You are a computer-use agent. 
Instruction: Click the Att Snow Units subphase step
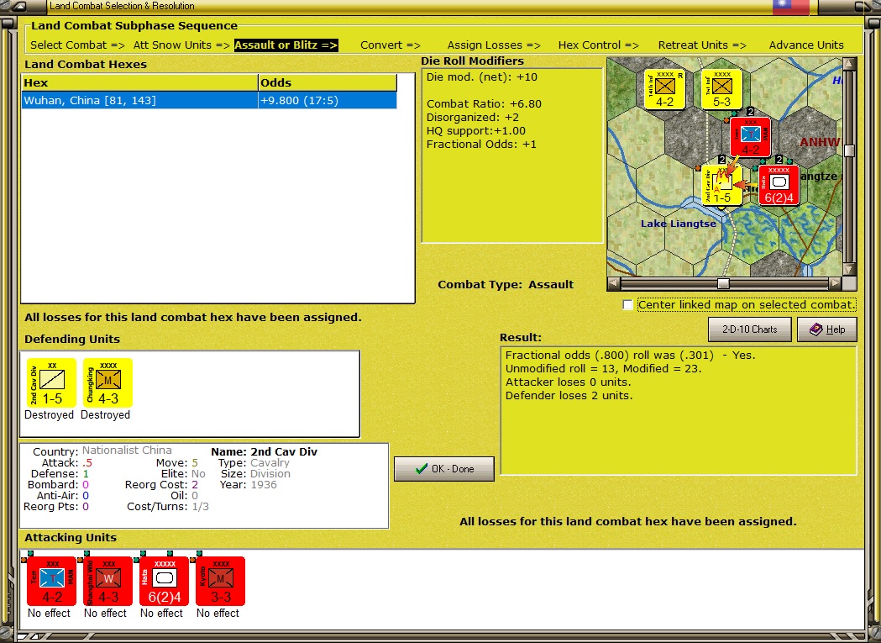coord(181,45)
